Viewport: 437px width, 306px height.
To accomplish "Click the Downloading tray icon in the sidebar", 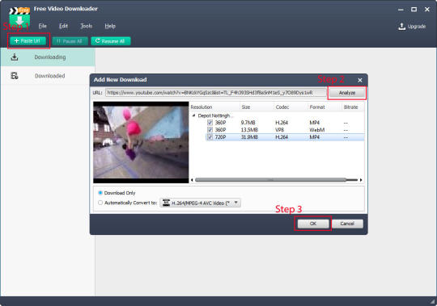I will point(15,57).
